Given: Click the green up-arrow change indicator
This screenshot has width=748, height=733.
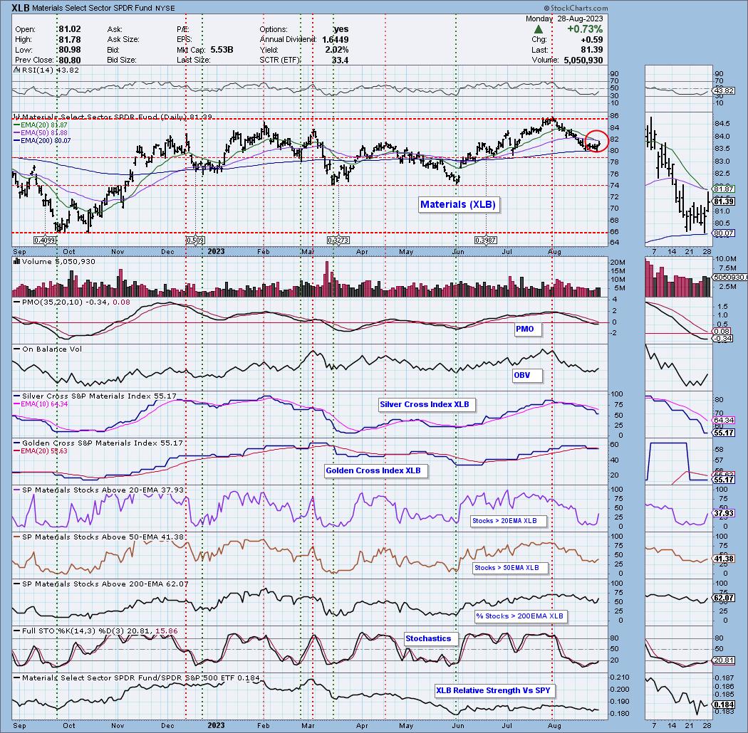Looking at the screenshot, I should [x=538, y=30].
